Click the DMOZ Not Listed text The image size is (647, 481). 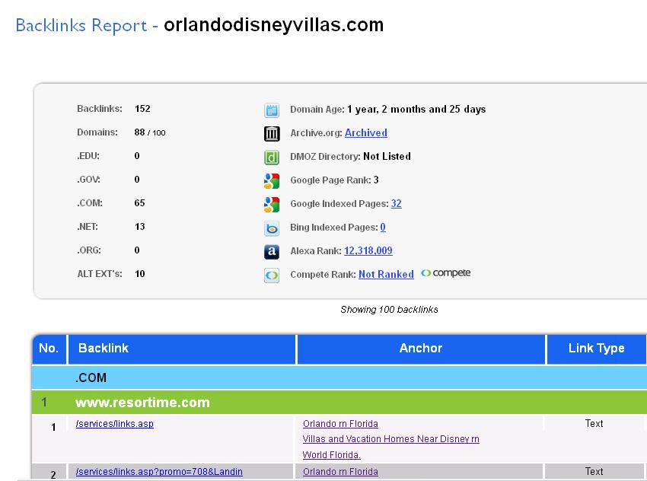387,156
